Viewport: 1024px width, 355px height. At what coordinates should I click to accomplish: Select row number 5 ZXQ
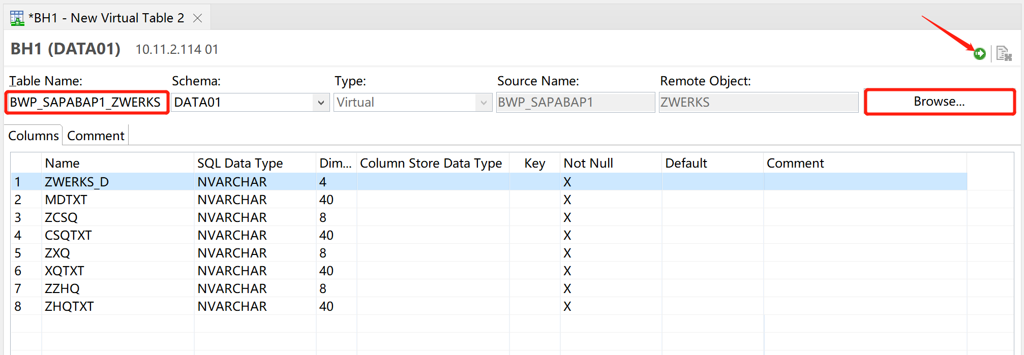click(57, 253)
